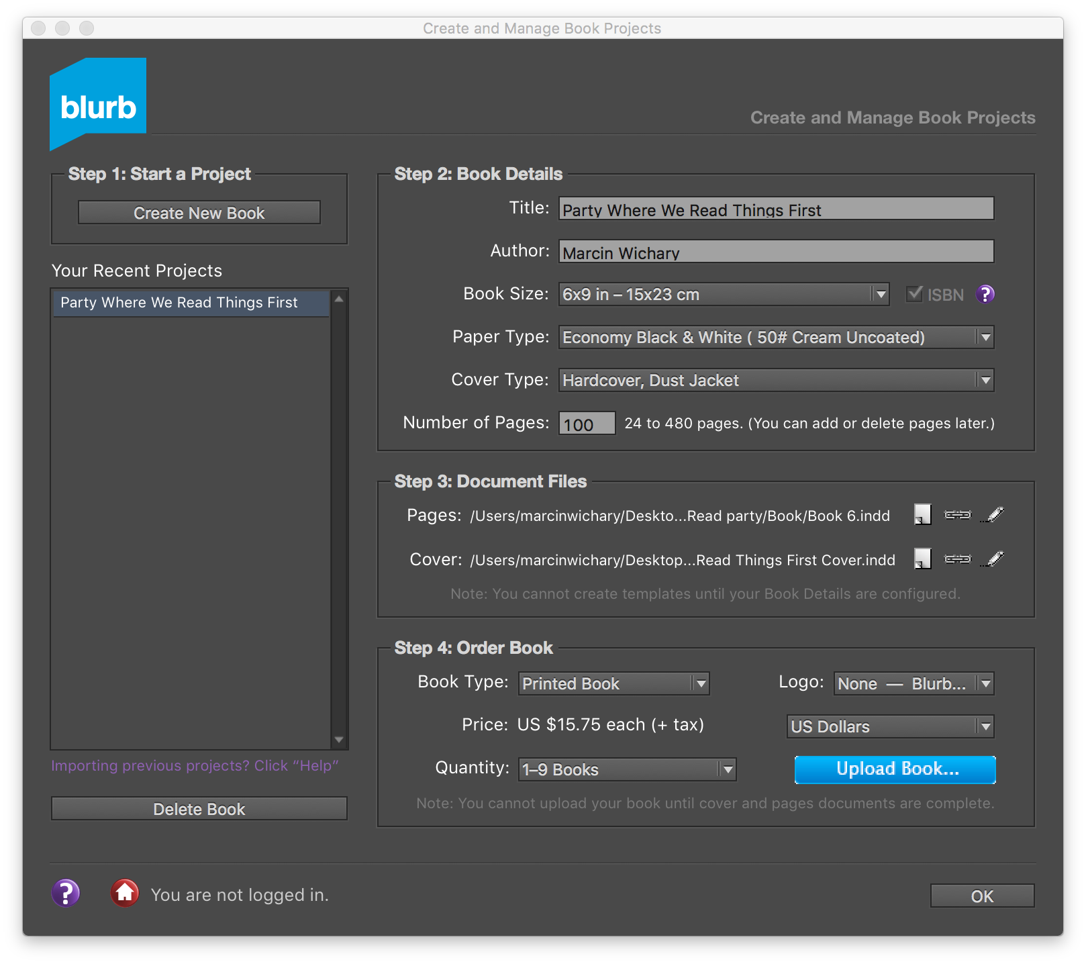
Task: Click the Create New Book button
Action: pyautogui.click(x=199, y=213)
